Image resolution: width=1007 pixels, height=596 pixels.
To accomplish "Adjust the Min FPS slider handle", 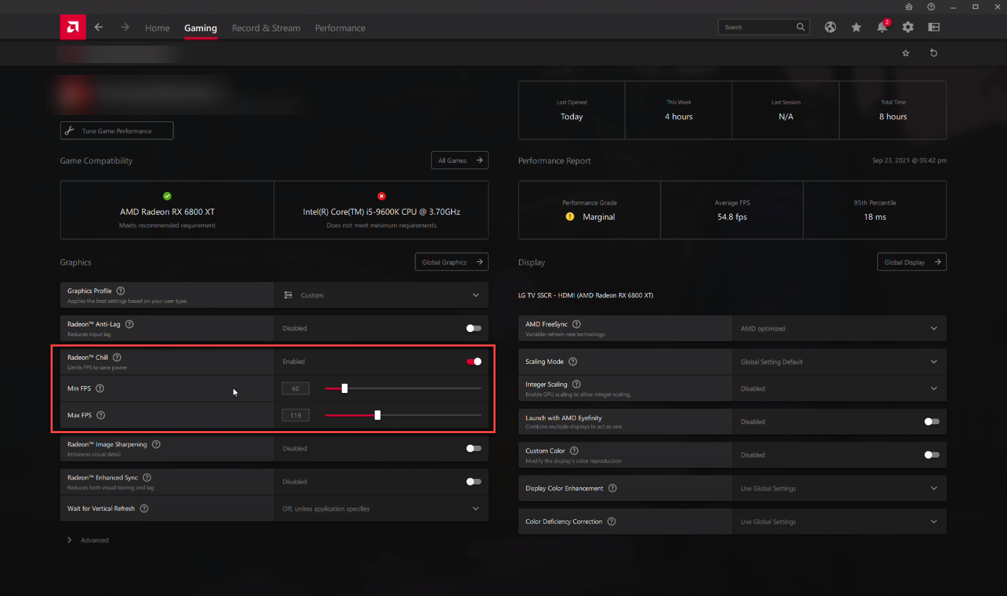I will tap(344, 388).
